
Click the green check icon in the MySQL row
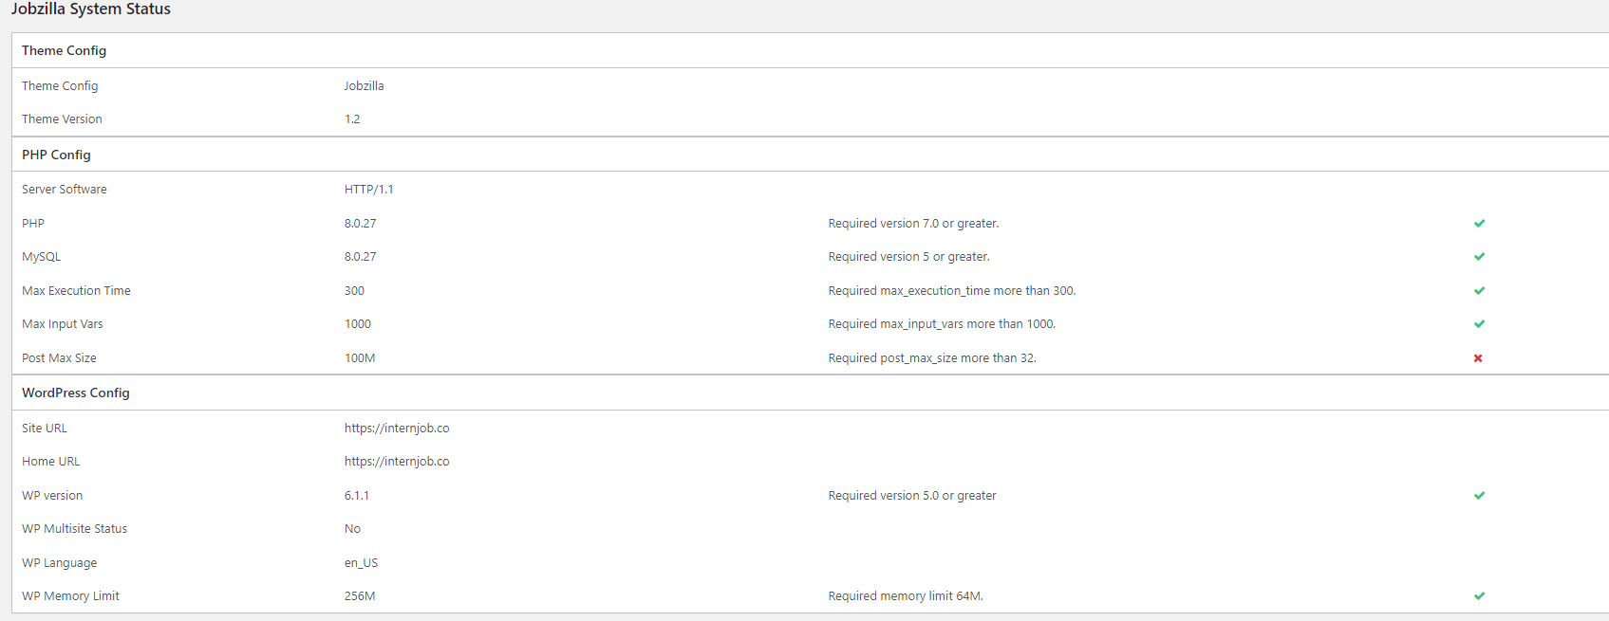pos(1479,257)
